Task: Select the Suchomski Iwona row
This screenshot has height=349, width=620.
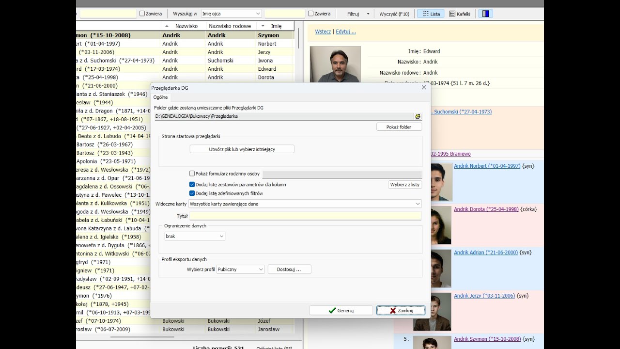Action: click(x=185, y=61)
